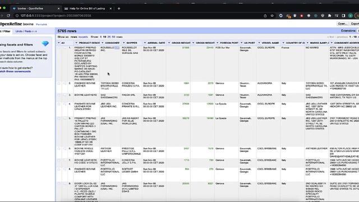Open a new browser tab
The height and width of the screenshot is (202, 359).
(119, 8)
